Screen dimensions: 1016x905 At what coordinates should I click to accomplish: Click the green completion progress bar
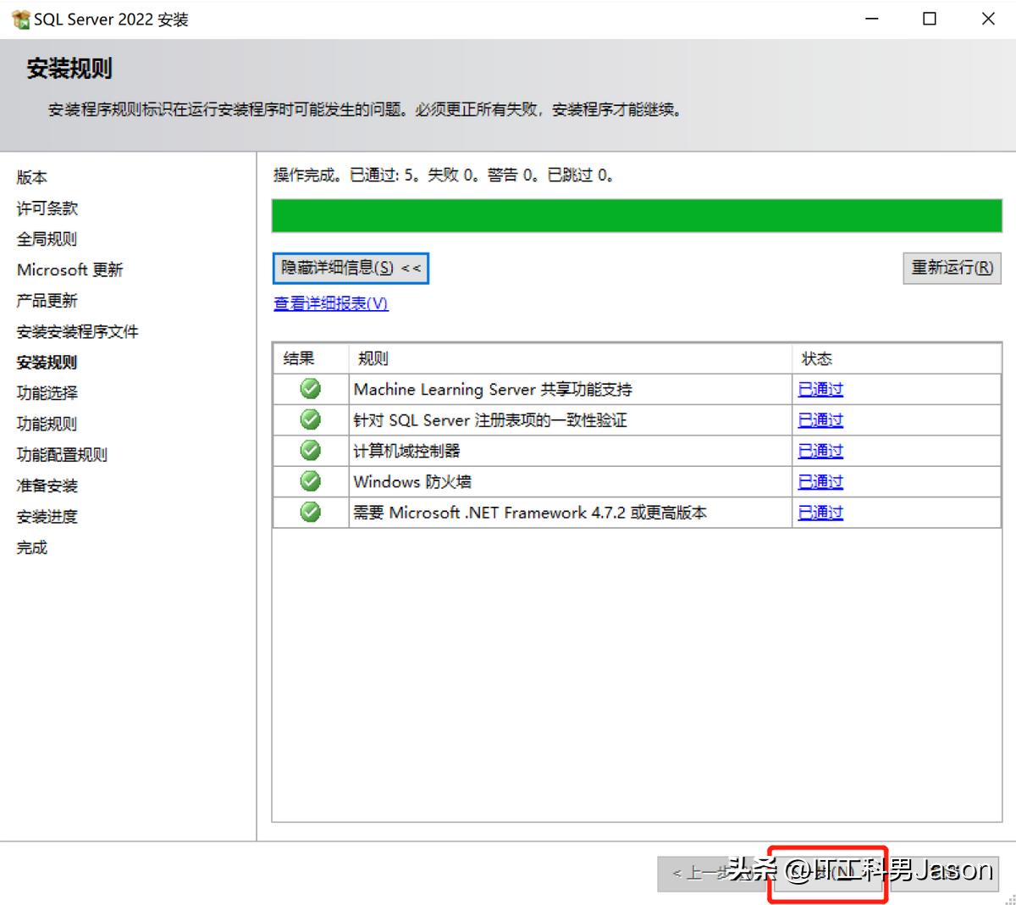point(635,215)
